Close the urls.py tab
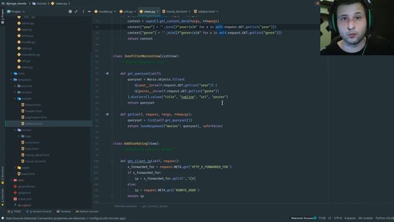Image resolution: width=394 pixels, height=222 pixels. tap(135, 12)
